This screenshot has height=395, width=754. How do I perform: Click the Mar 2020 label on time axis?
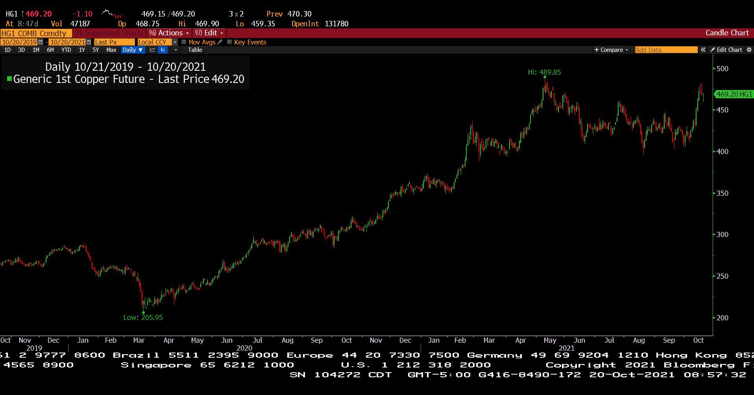(x=139, y=340)
